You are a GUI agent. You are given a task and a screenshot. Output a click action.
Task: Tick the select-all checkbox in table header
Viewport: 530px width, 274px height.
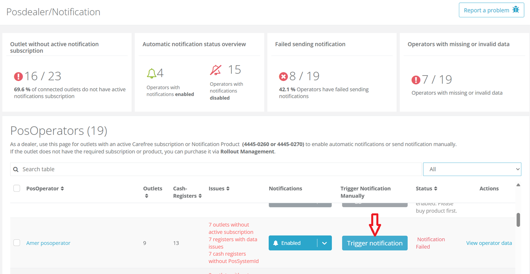[17, 189]
